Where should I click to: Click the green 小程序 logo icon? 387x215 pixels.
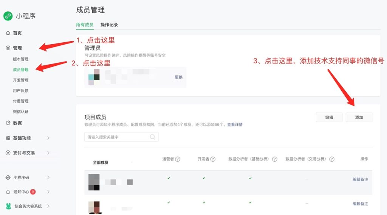[8, 16]
